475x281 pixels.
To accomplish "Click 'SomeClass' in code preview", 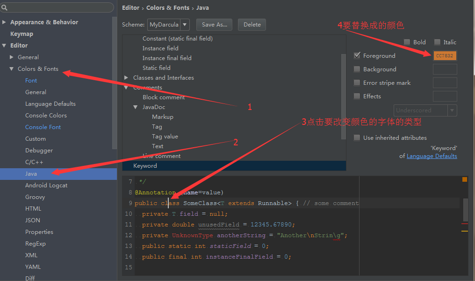I will click(200, 203).
